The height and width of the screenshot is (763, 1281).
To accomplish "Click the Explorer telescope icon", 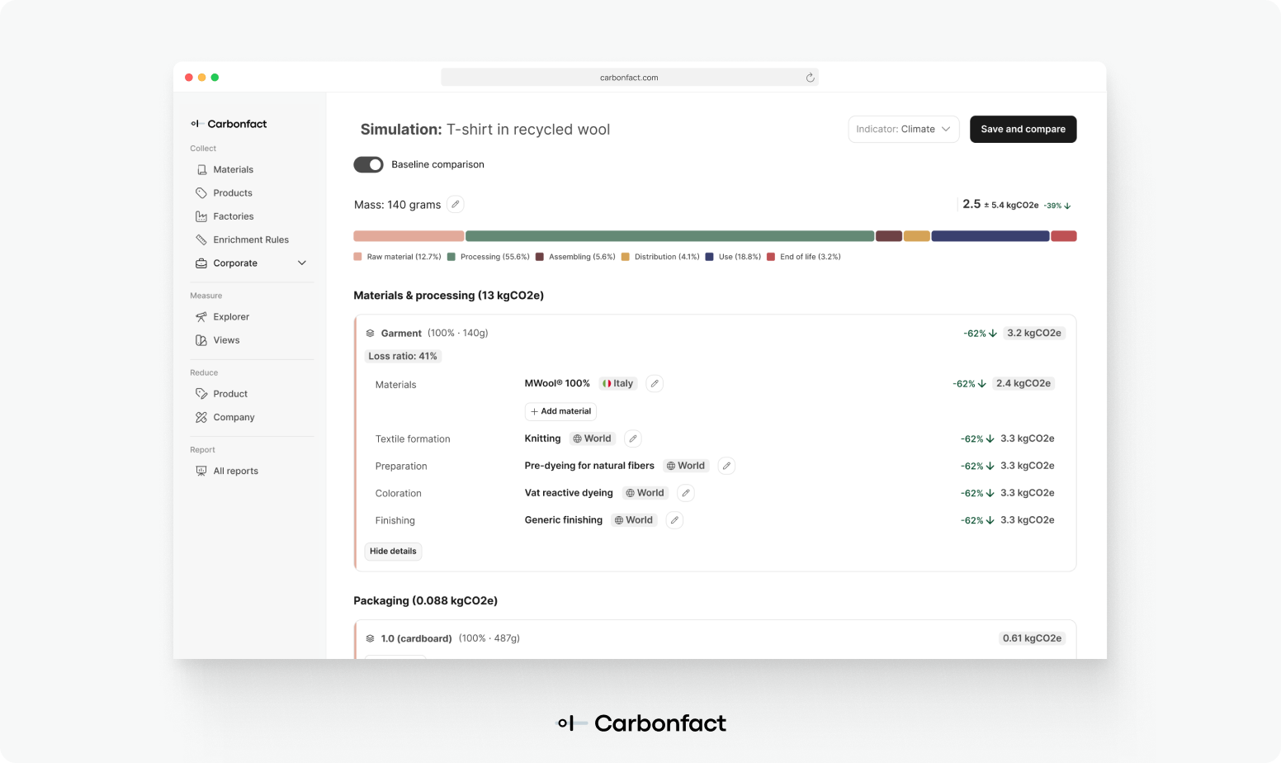I will [x=201, y=316].
